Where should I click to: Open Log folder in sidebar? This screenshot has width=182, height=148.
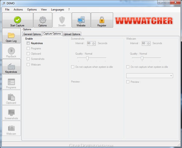[12, 35]
